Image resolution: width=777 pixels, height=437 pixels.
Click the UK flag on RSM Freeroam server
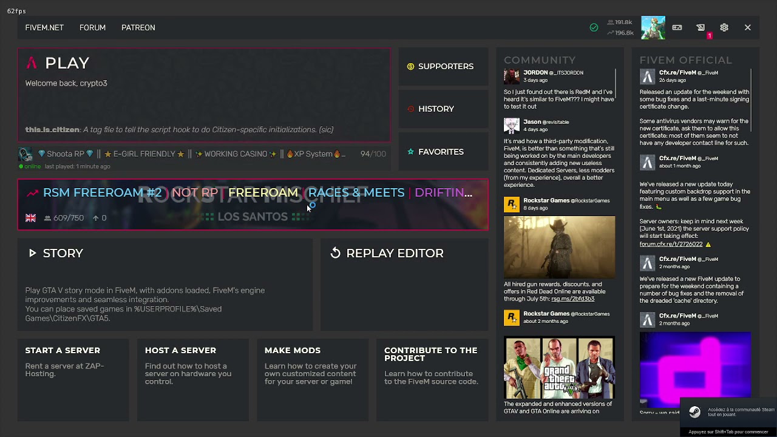30,218
